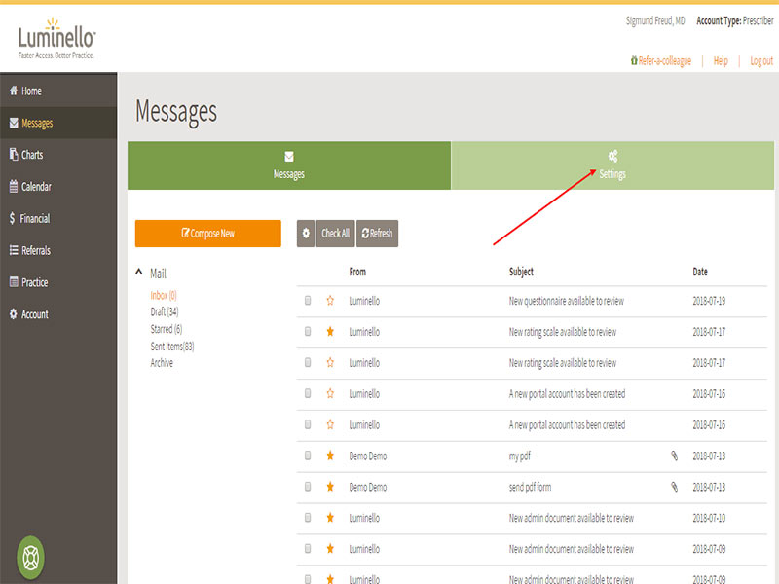Check the 'send pdf form' message checkbox
The width and height of the screenshot is (779, 584).
pyautogui.click(x=308, y=487)
